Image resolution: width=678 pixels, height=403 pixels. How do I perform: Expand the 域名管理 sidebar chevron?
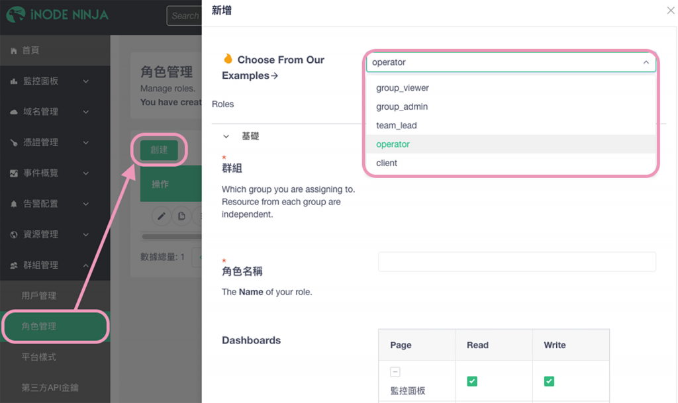[x=86, y=112]
